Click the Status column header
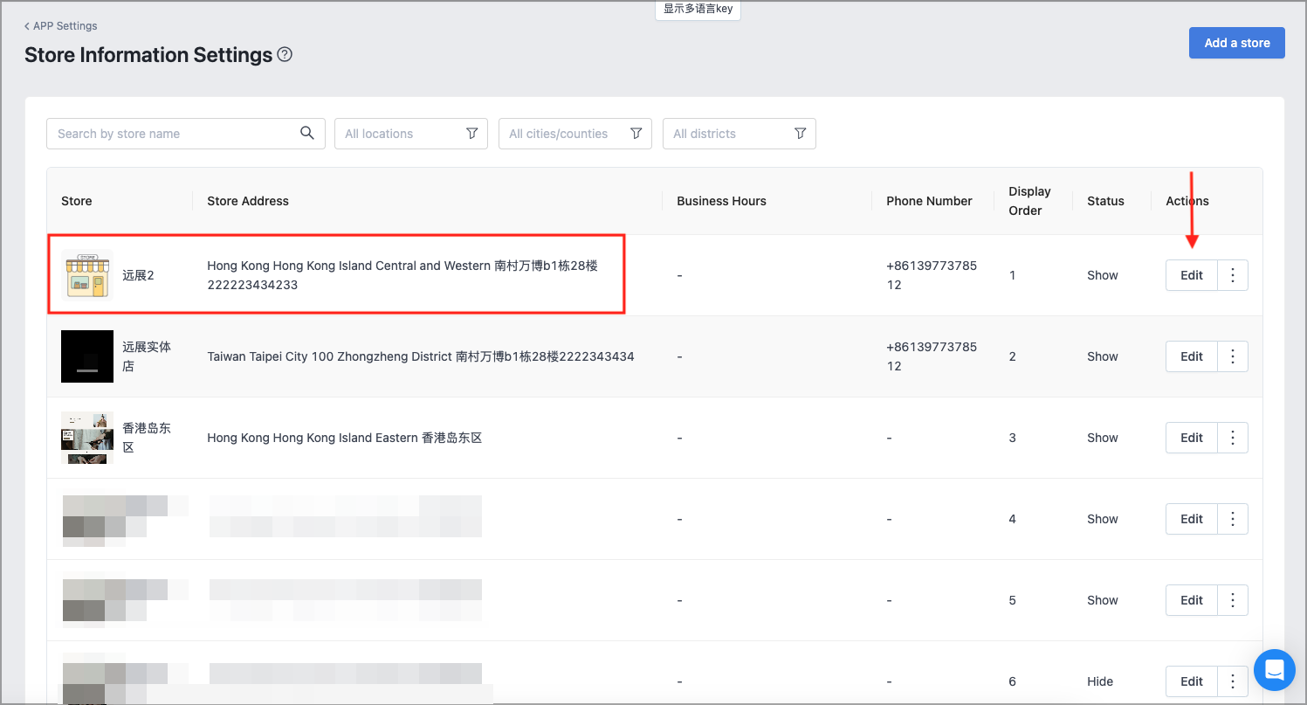1307x705 pixels. click(x=1105, y=201)
